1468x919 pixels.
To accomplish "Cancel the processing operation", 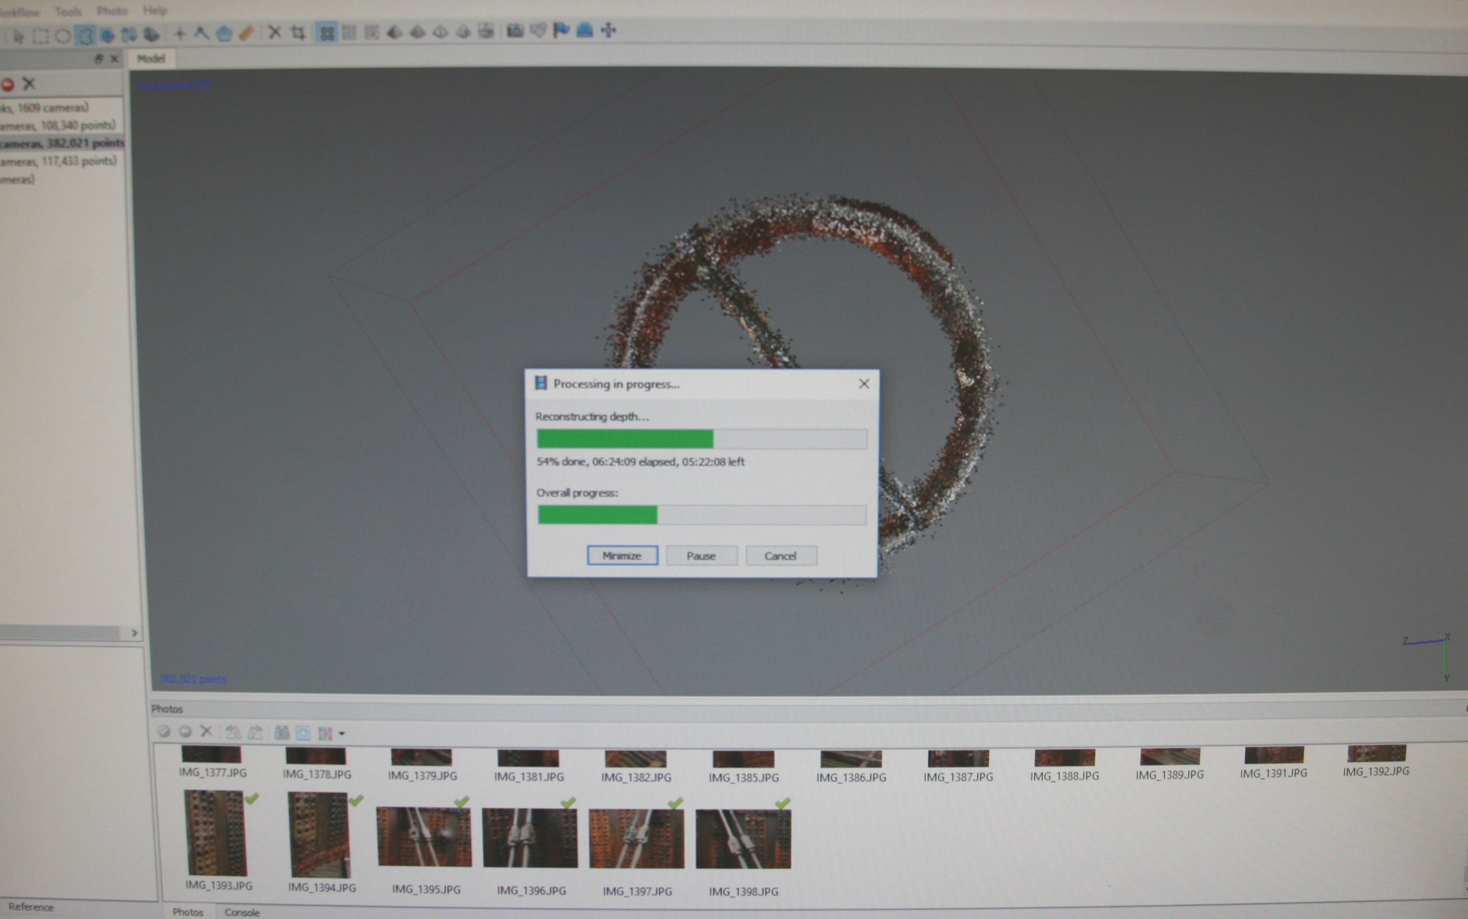I will click(x=780, y=556).
